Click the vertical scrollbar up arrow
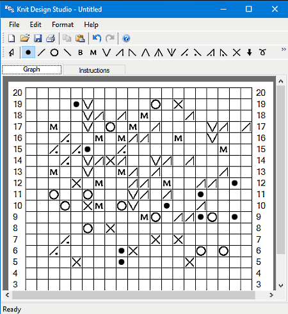 pos(281,81)
